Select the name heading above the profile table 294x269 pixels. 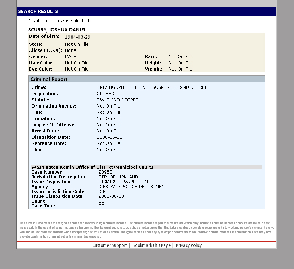(x=57, y=30)
